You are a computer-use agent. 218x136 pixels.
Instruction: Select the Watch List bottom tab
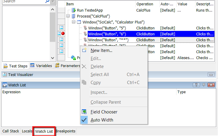click(44, 131)
